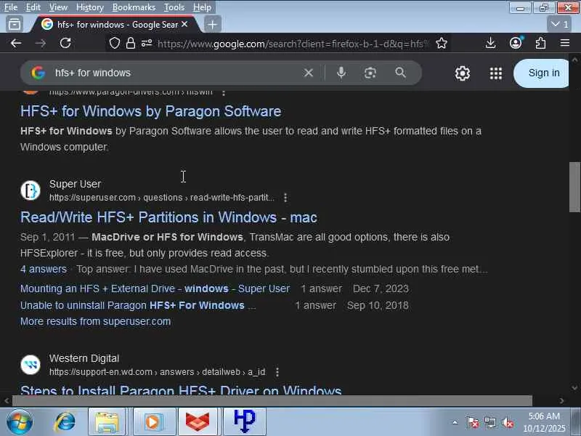The width and height of the screenshot is (581, 436).
Task: Open HFS+ for Windows by Paragon Software result
Action: [x=151, y=111]
